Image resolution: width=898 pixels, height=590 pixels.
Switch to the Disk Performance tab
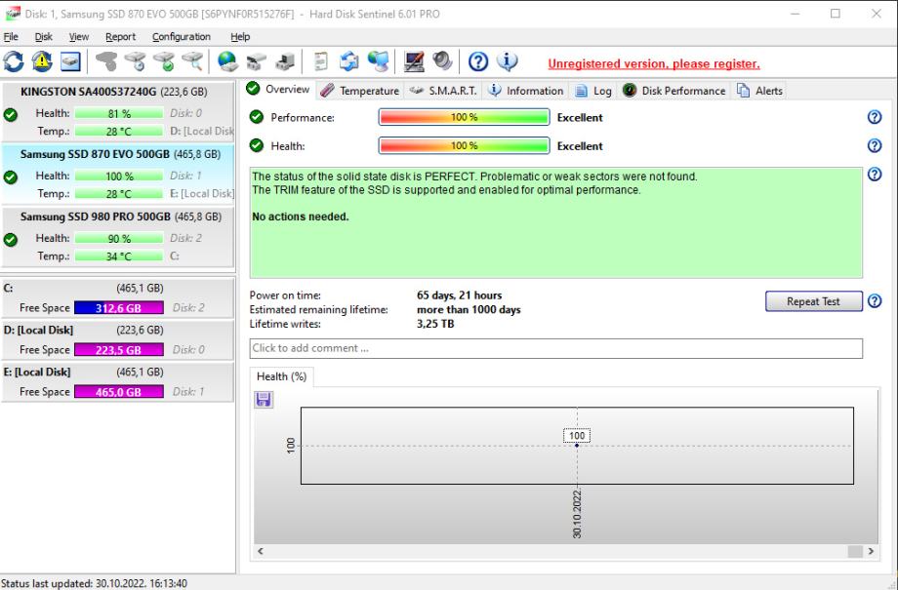coord(674,91)
